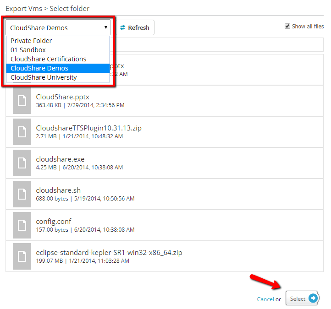This screenshot has height=309, width=331.
Task: Click the Export Vms breadcrumb title
Action: pos(24,9)
